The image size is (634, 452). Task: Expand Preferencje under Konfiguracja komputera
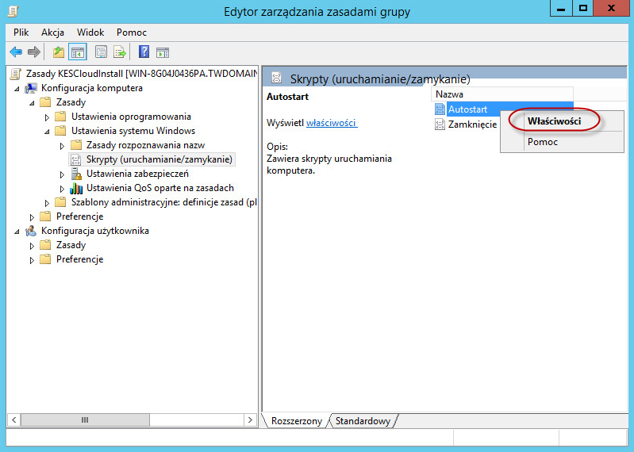point(32,217)
